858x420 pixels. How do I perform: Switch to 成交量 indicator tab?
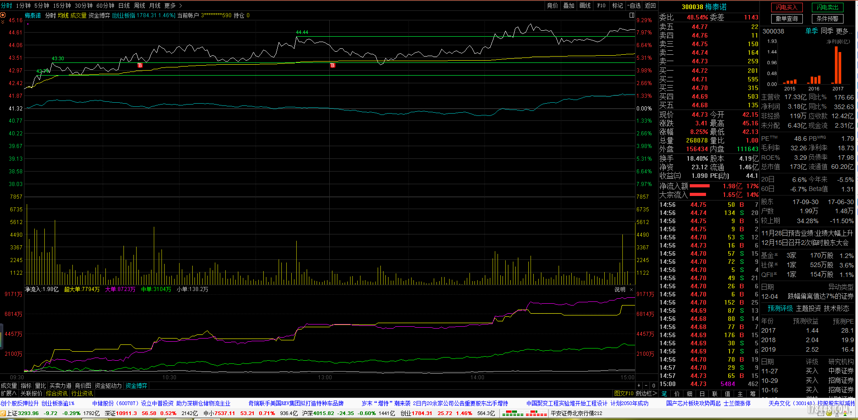click(x=9, y=386)
